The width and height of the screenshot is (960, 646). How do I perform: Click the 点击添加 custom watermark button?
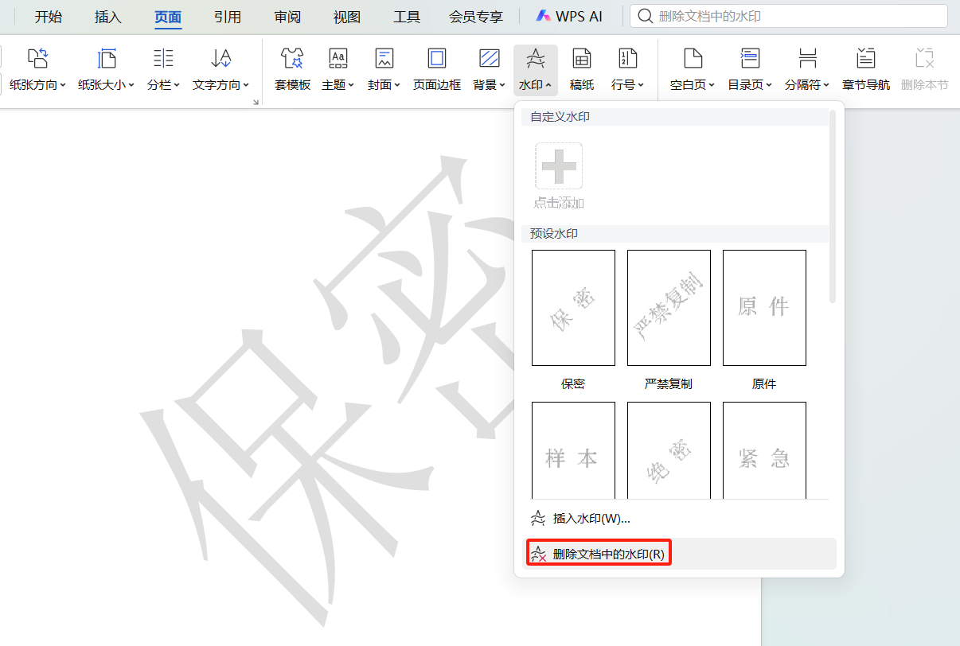tap(558, 166)
